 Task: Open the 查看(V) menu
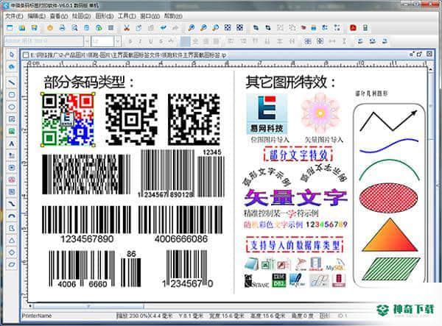tap(59, 16)
